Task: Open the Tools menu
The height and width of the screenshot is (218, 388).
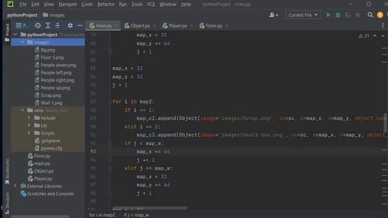Action: click(137, 4)
